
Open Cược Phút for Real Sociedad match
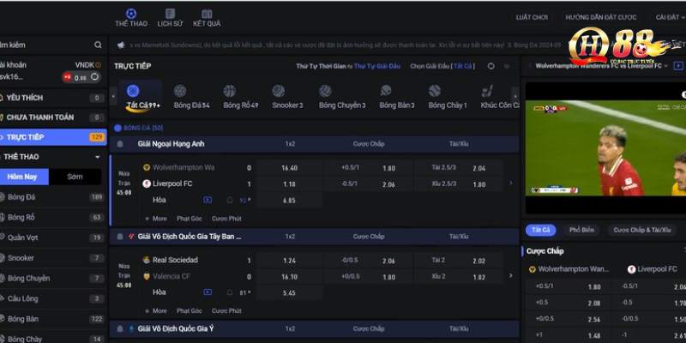[x=226, y=310]
